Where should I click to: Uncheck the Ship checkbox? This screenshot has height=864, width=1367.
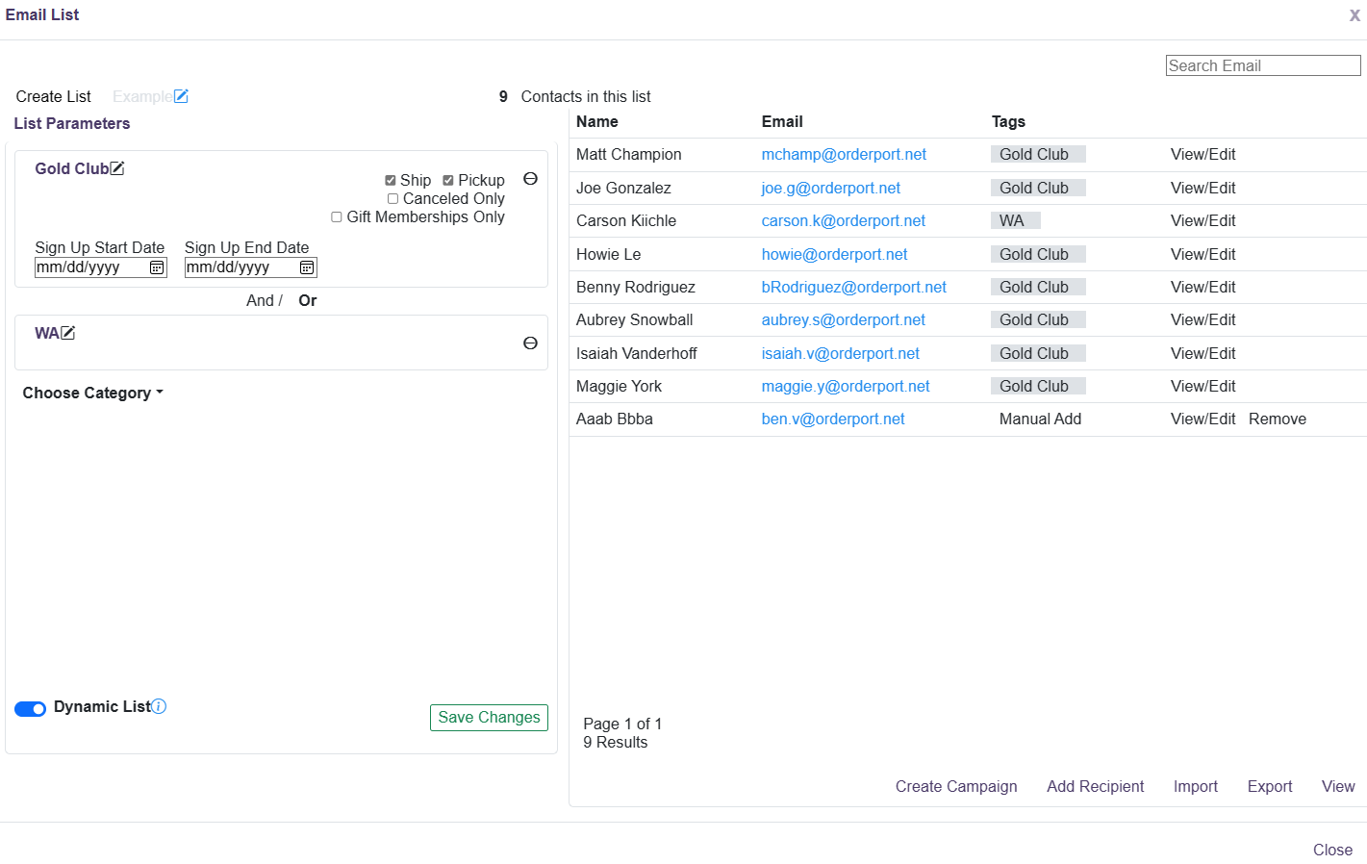coord(390,180)
